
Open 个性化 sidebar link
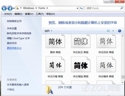tap(10, 89)
